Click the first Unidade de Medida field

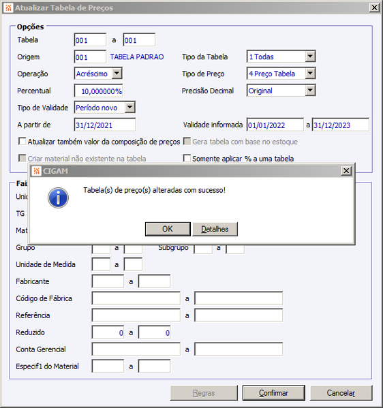[101, 264]
